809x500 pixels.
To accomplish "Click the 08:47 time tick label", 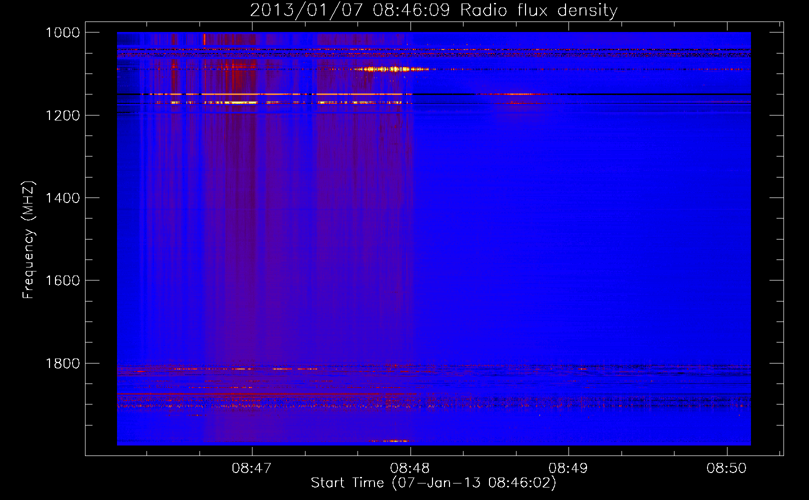I will [251, 468].
